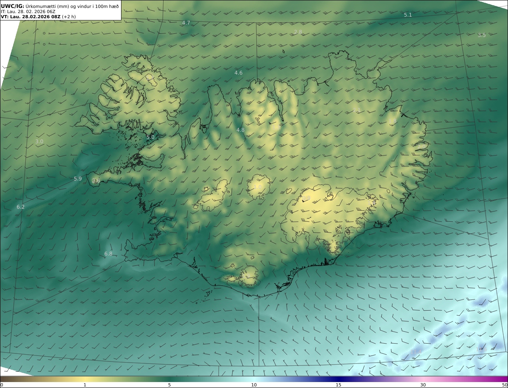The image size is (508, 388).
Task: Click the '0' tick on the color scale
Action: coord(2,385)
